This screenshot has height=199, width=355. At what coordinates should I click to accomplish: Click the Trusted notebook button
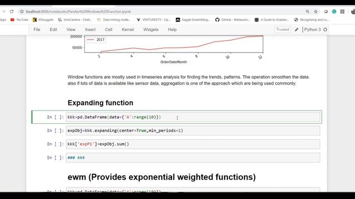282,29
